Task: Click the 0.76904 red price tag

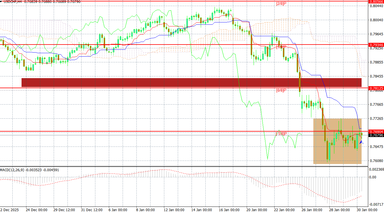Action: coord(376,131)
